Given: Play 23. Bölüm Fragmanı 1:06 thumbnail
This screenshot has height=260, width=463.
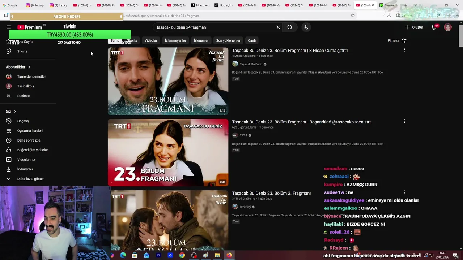Looking at the screenshot, I should pos(168,153).
